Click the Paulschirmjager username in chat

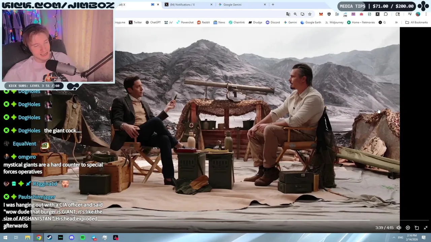[37, 197]
